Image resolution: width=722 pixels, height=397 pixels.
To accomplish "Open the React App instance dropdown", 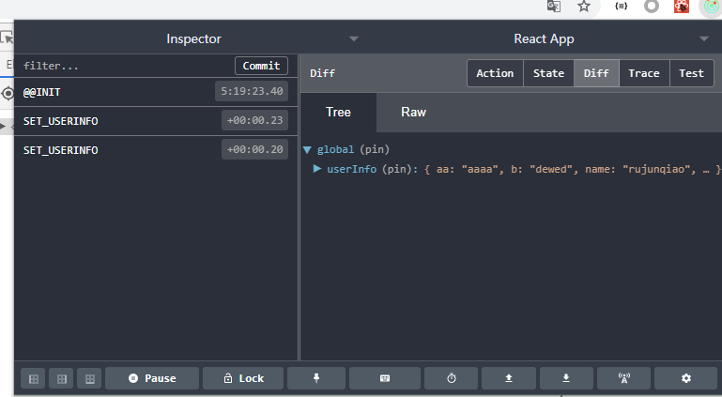I will 703,39.
